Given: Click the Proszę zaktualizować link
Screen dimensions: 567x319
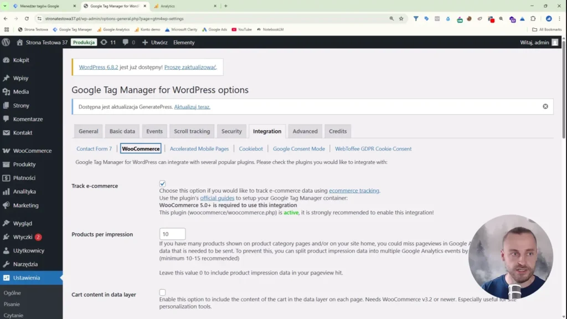Looking at the screenshot, I should tap(190, 67).
